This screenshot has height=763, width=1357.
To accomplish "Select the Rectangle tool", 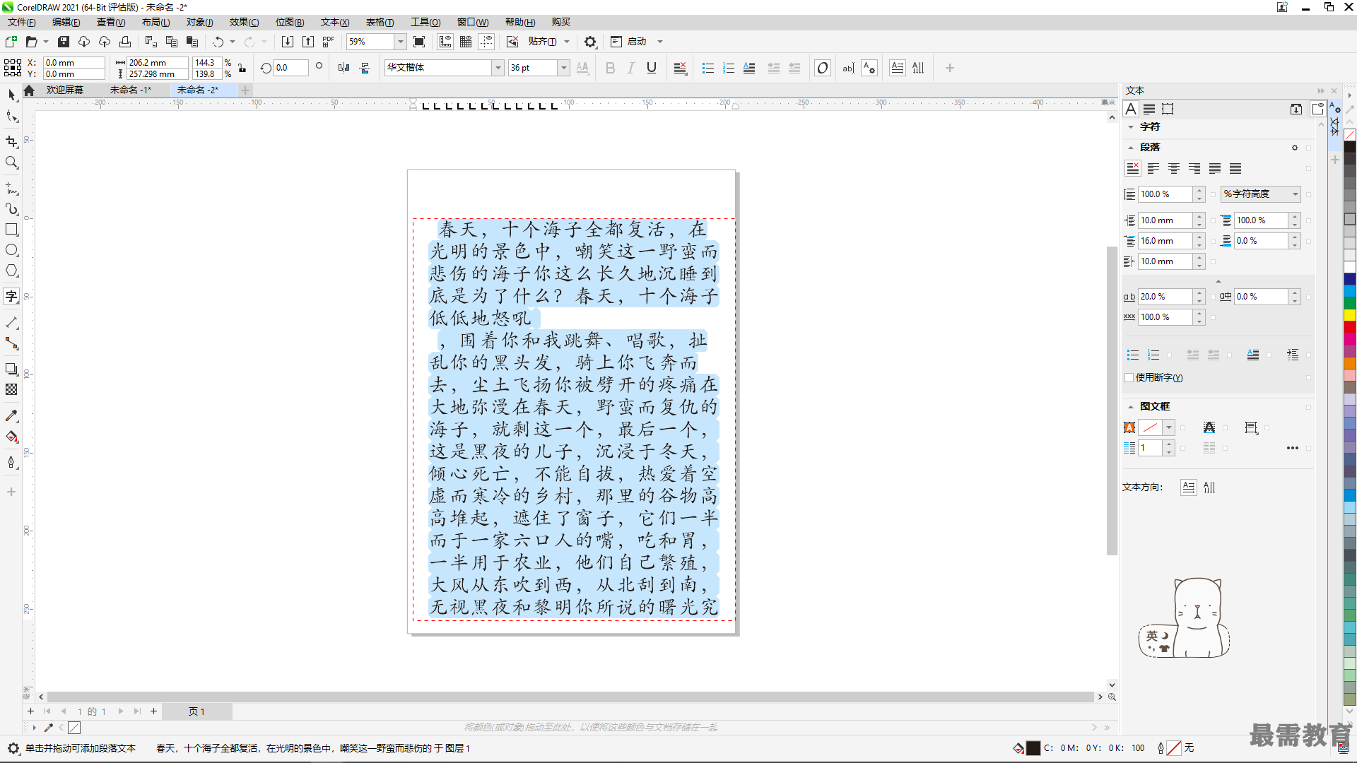I will point(11,230).
